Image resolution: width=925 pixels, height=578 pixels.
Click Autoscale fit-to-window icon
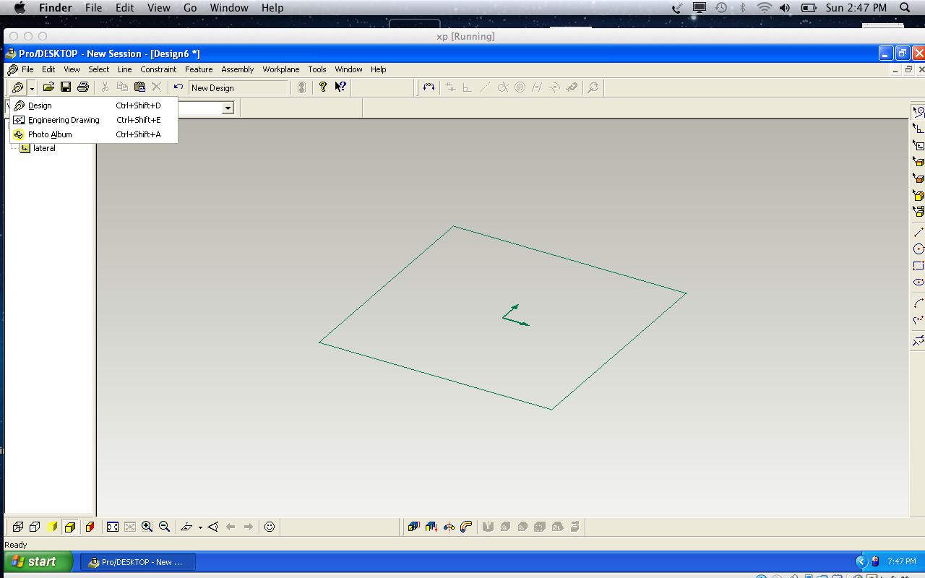tap(113, 527)
